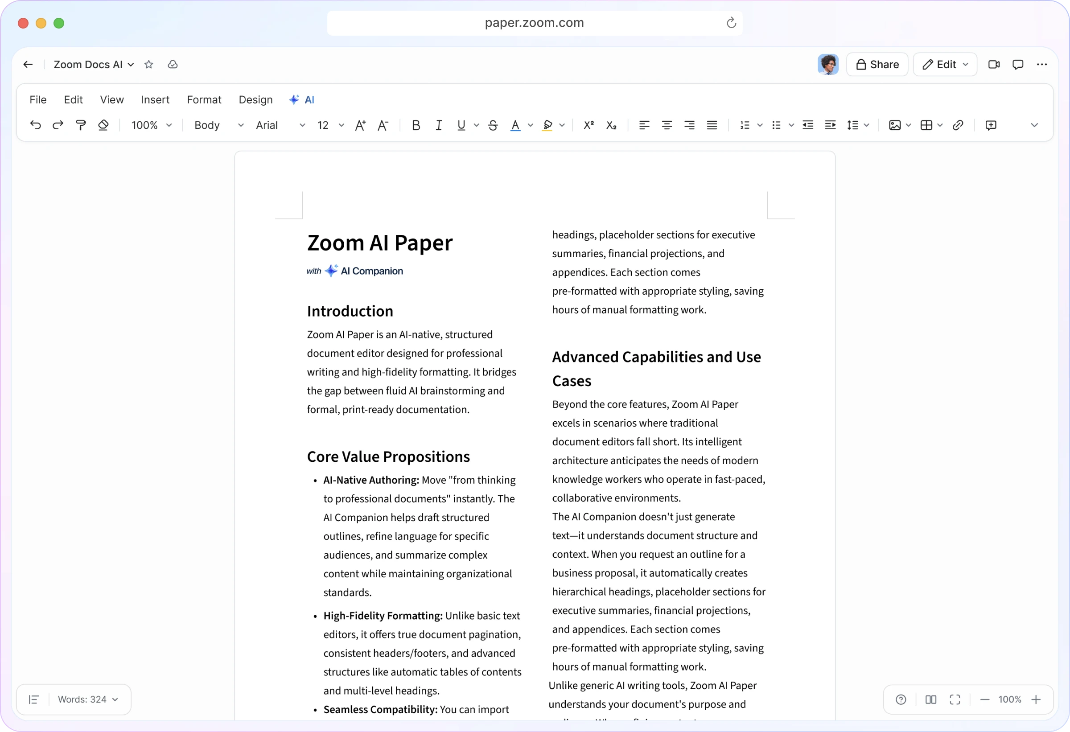Screen dimensions: 1070x732
Task: Open the Arial font family dropdown
Action: 280,125
